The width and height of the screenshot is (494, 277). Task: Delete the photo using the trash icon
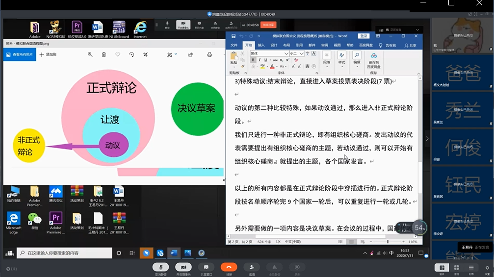point(104,54)
